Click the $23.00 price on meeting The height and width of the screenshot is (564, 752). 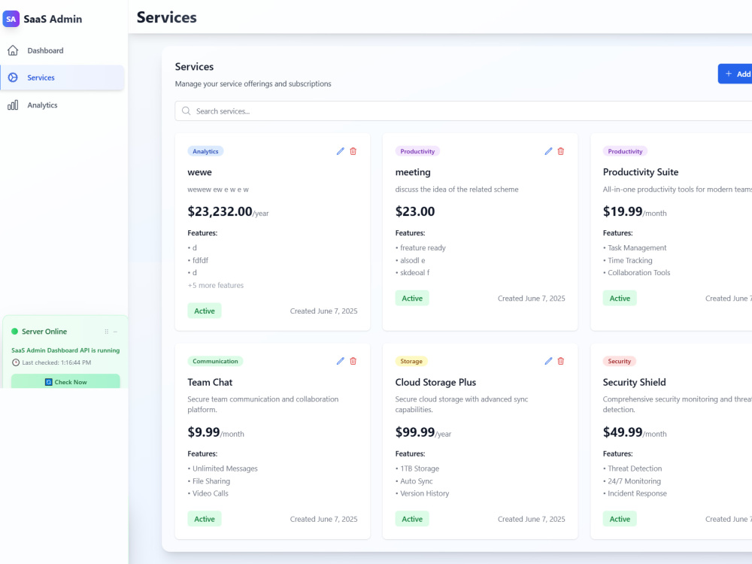point(415,211)
